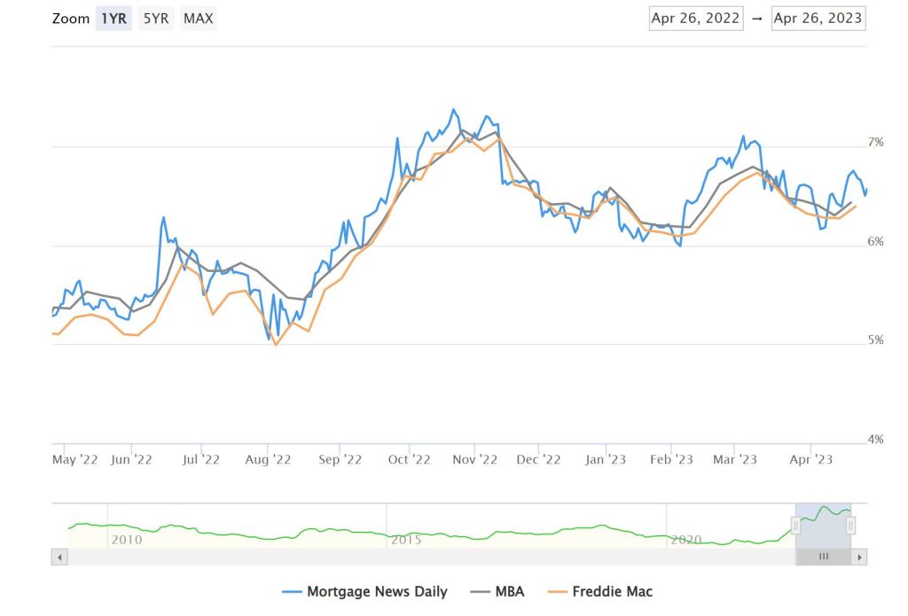Toggle the Mortgage News Daily series in legend
Image resolution: width=908 pixels, height=616 pixels.
376,591
